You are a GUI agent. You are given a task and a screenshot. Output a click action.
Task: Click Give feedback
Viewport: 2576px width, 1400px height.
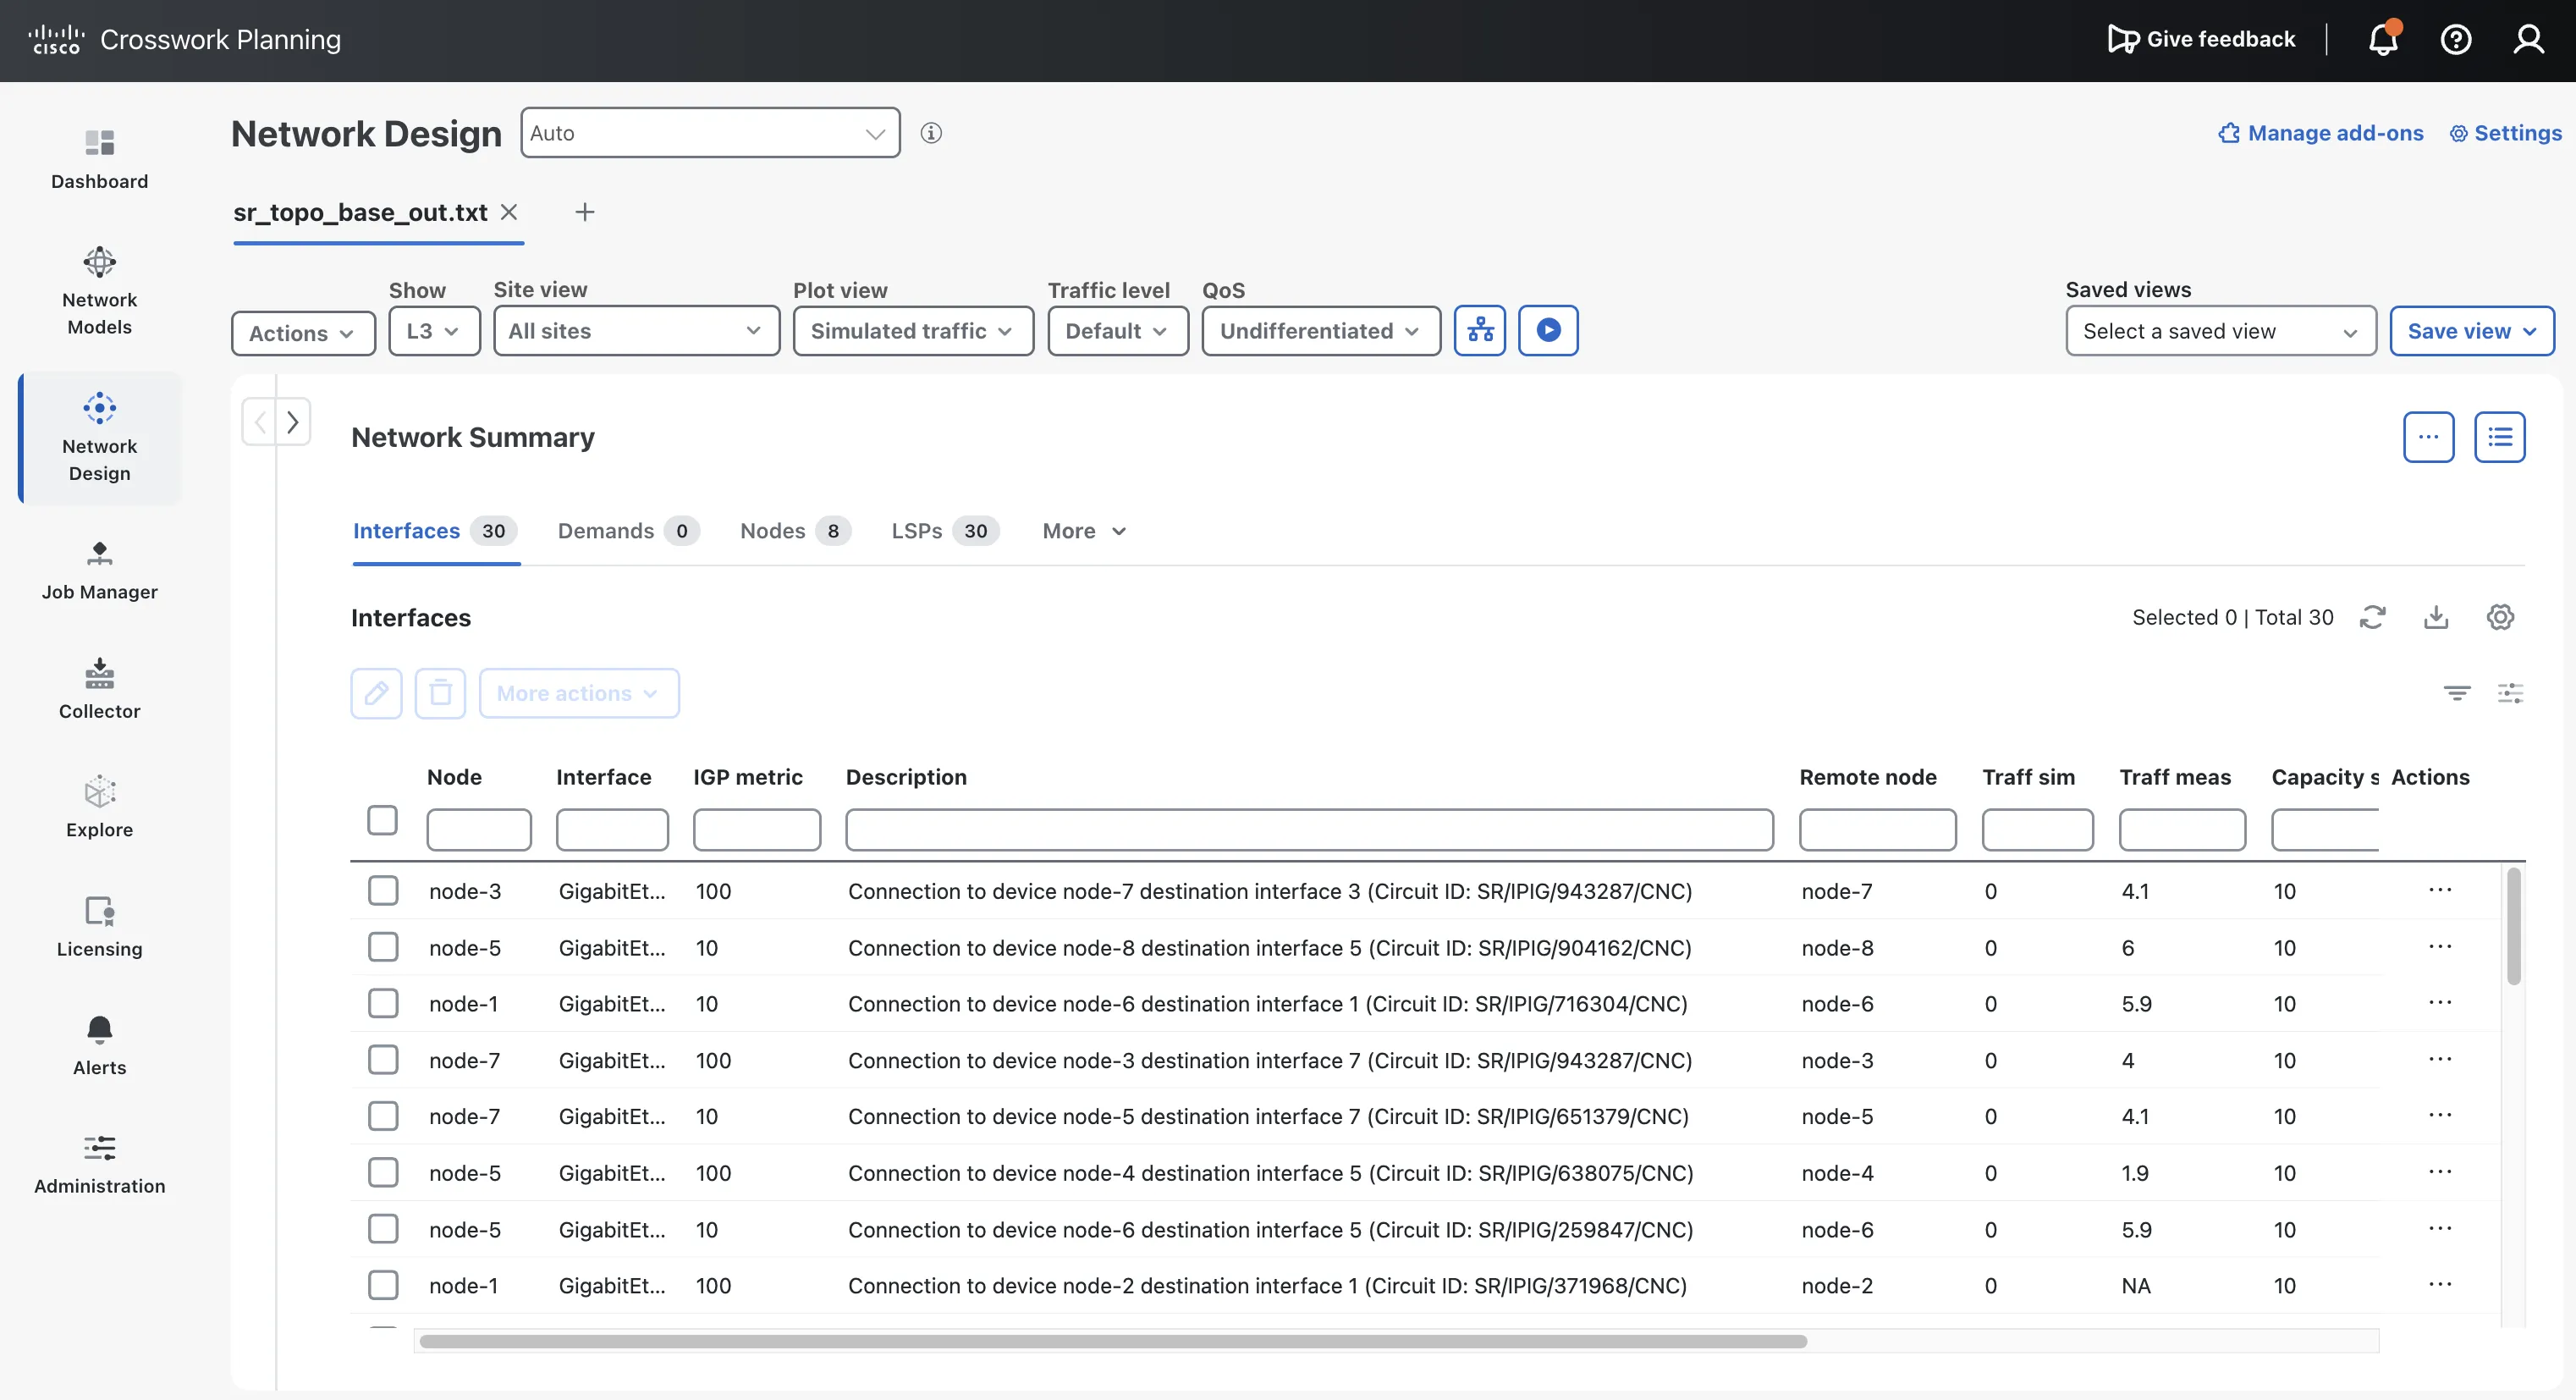[2202, 39]
